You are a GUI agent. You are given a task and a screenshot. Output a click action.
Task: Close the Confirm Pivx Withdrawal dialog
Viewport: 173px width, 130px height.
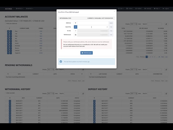(114, 11)
